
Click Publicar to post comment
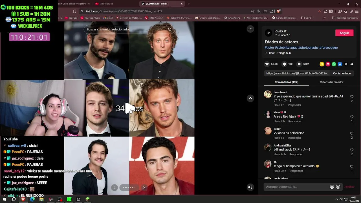[x=349, y=187]
